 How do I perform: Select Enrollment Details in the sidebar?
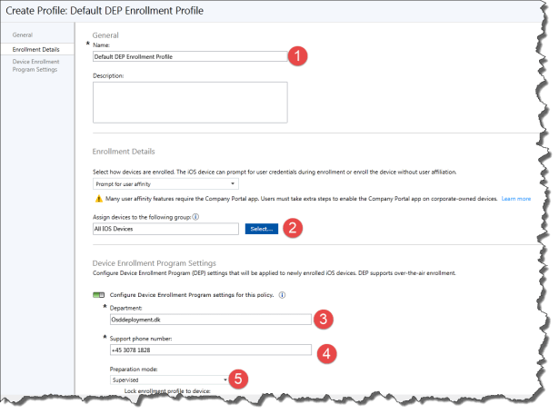tap(36, 48)
